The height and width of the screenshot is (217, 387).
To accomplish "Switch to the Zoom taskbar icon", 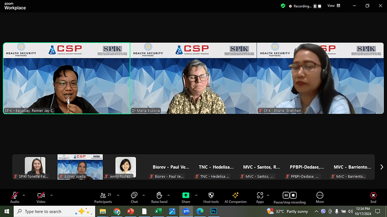I will [186, 211].
